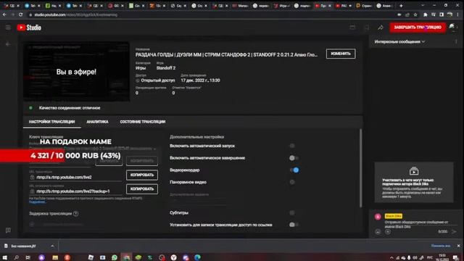Image resolution: width=464 pixels, height=261 pixels.
Task: Open the downloaded file Без названия.jfif
Action: (24, 246)
